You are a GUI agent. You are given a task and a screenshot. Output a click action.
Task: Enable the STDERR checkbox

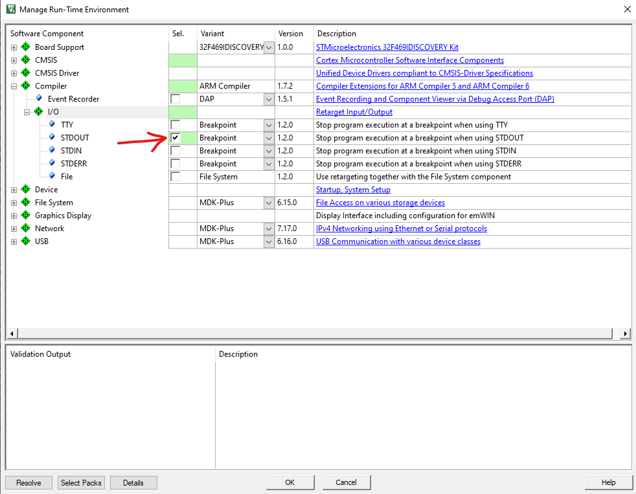(176, 164)
